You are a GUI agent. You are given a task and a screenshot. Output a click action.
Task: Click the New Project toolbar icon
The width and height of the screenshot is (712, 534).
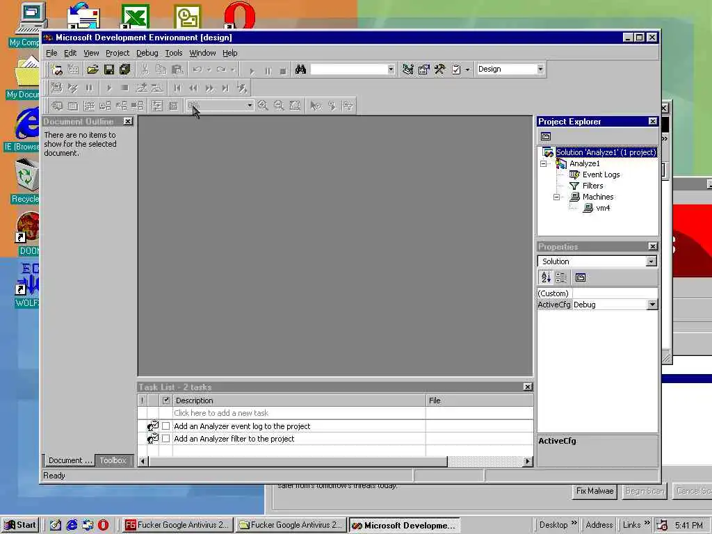point(57,70)
